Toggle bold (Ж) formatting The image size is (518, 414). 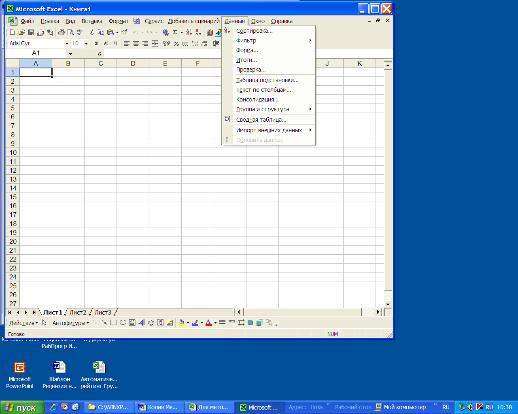pos(96,43)
